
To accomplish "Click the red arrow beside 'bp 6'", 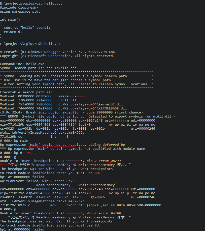I will point(32,153).
